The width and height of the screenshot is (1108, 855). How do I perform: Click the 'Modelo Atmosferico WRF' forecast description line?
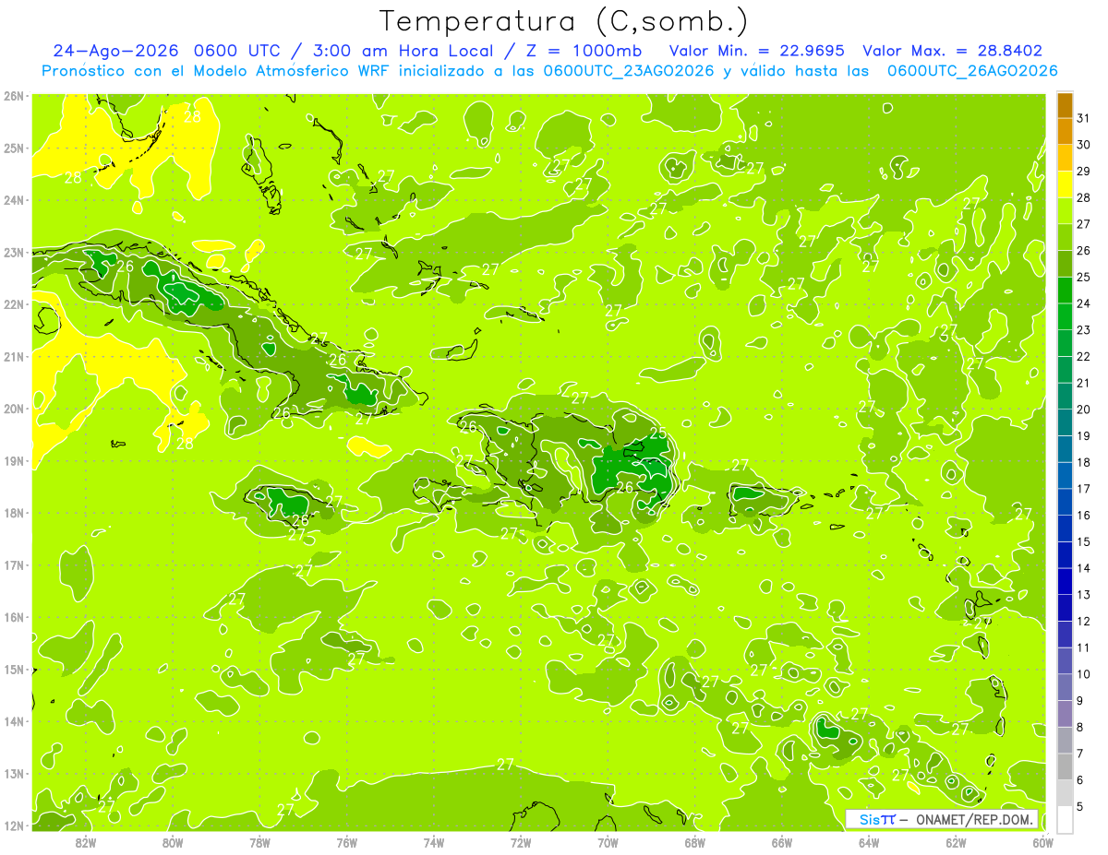[549, 71]
